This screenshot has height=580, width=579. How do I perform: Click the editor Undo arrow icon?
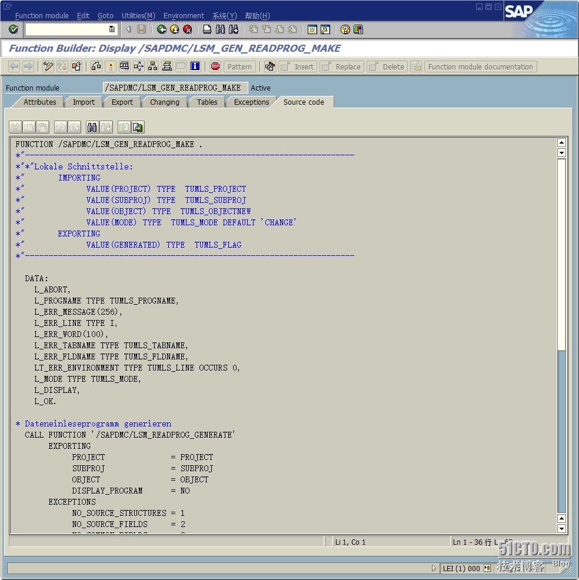pyautogui.click(x=60, y=127)
